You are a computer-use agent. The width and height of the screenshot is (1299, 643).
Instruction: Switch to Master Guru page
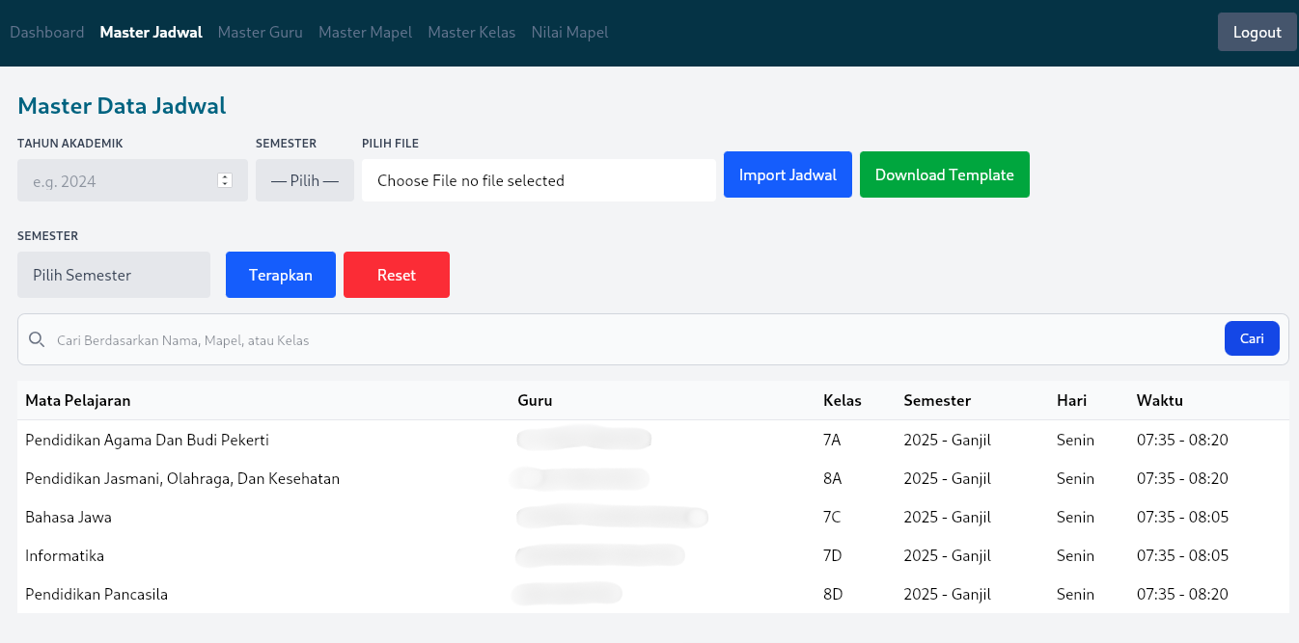260,32
